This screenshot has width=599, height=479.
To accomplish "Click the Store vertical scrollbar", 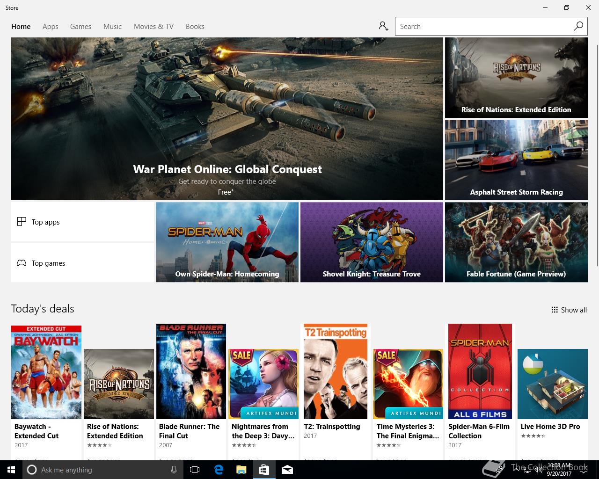I will (x=597, y=154).
